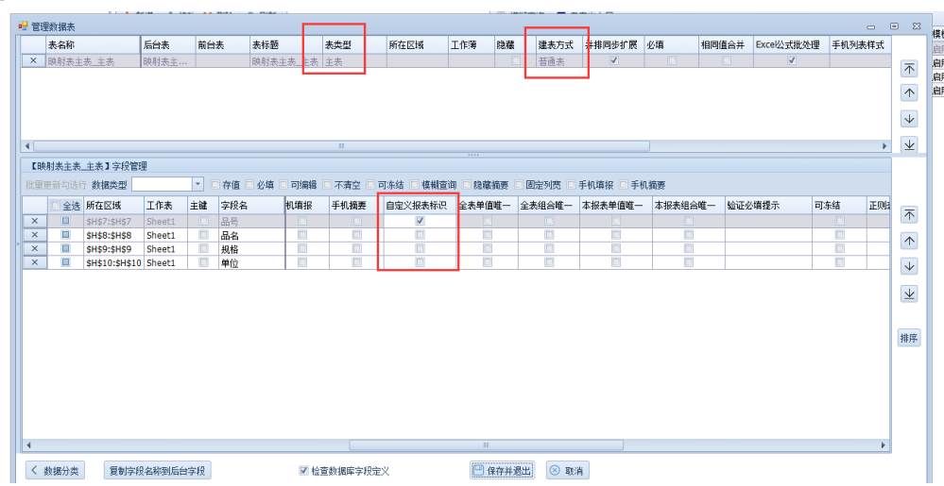Click 保存并退出 button

tap(502, 470)
